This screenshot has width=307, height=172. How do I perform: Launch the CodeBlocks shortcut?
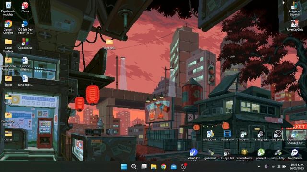click(25, 44)
